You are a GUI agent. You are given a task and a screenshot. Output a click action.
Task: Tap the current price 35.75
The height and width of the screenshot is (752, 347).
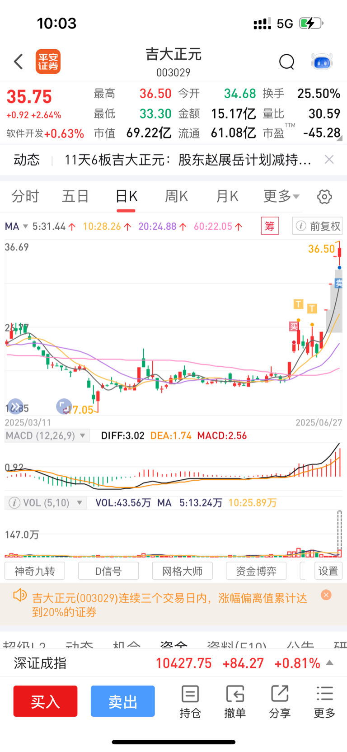(29, 97)
